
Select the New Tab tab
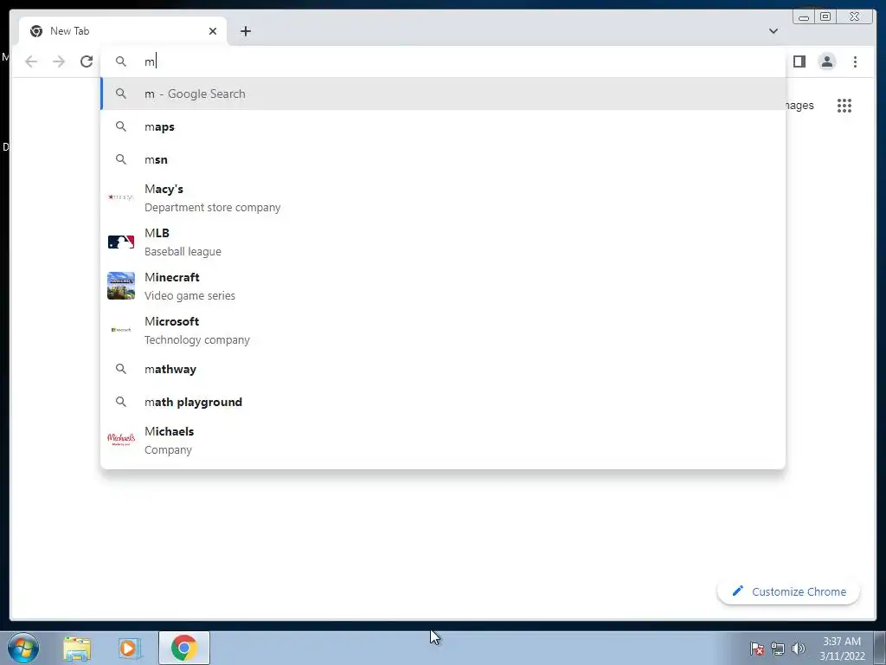(x=123, y=31)
